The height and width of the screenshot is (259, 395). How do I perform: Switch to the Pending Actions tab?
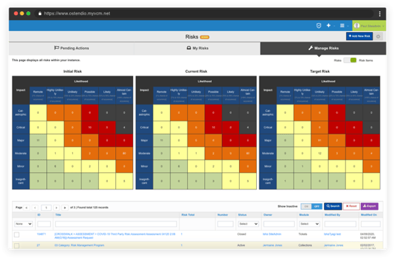click(72, 48)
